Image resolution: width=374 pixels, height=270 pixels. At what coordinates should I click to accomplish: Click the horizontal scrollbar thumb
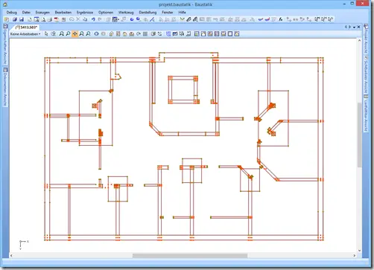[190, 255]
